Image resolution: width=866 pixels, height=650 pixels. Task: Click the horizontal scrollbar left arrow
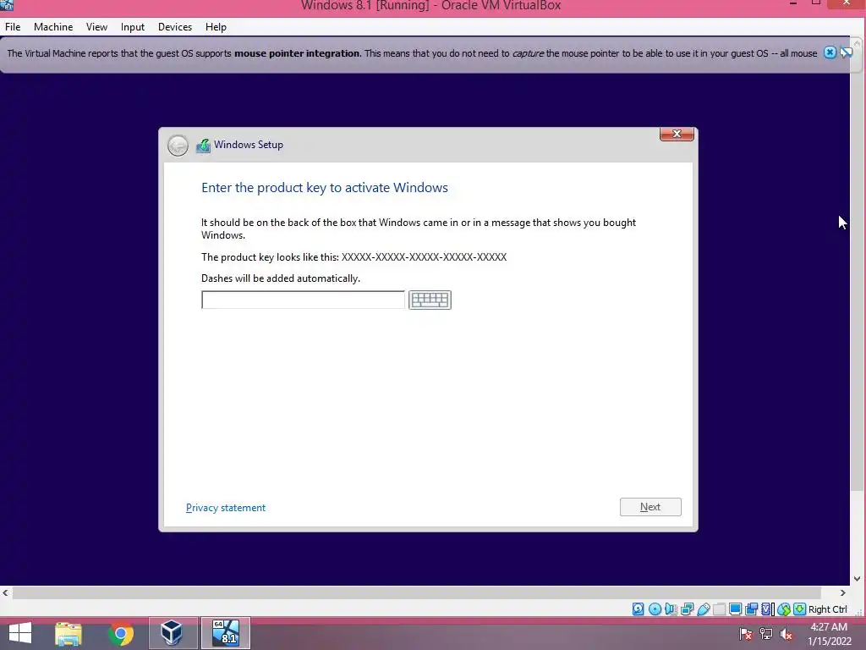tap(6, 592)
